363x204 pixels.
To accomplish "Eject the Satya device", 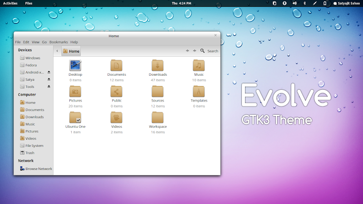I will coord(49,79).
